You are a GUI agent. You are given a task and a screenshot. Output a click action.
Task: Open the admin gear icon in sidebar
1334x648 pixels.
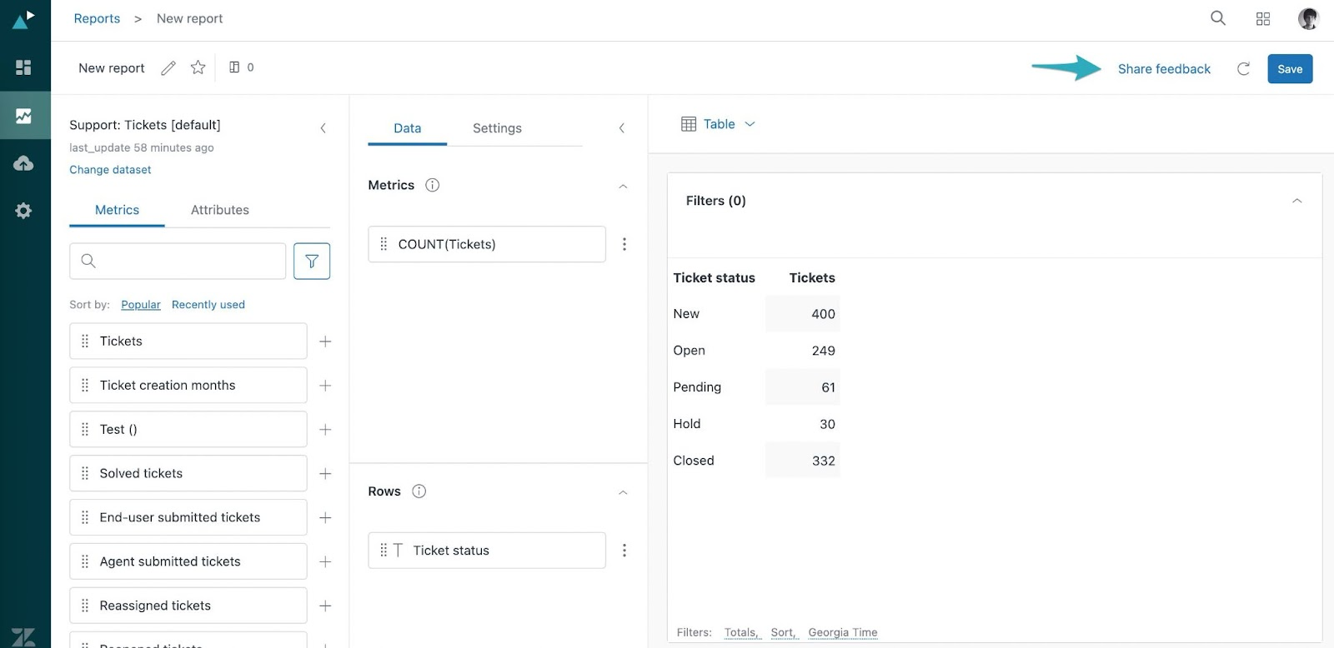[23, 211]
